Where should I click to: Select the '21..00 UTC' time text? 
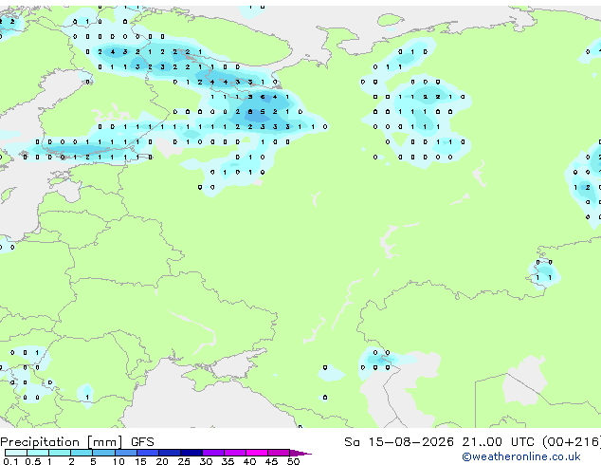(x=498, y=442)
